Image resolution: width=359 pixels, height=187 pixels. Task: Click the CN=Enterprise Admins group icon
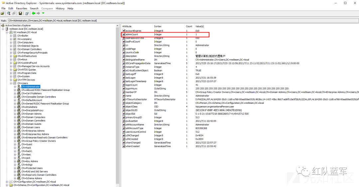tap(19, 131)
